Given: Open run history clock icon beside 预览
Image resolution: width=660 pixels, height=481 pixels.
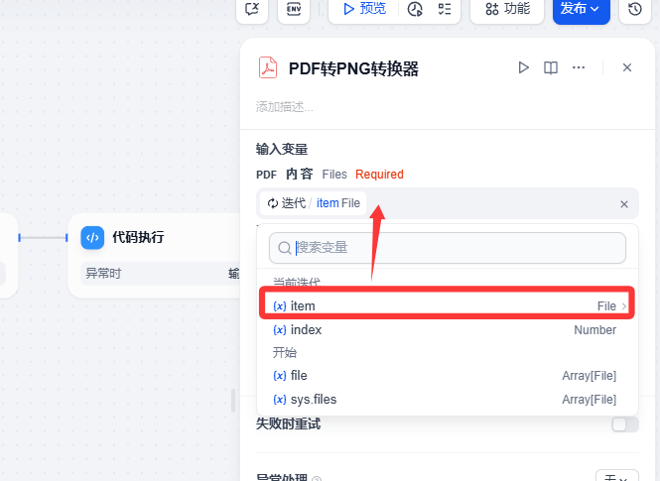Looking at the screenshot, I should click(415, 9).
